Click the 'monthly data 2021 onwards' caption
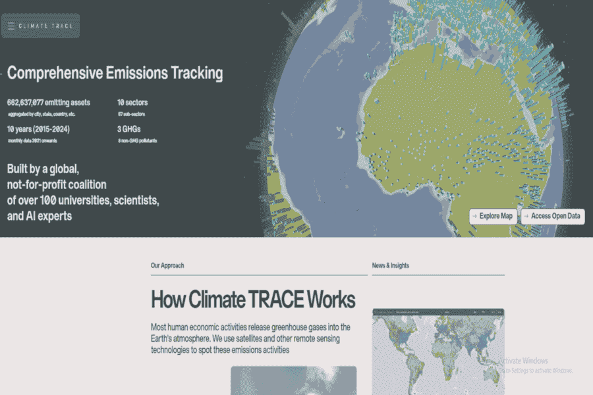Image resolution: width=593 pixels, height=395 pixels. (32, 141)
